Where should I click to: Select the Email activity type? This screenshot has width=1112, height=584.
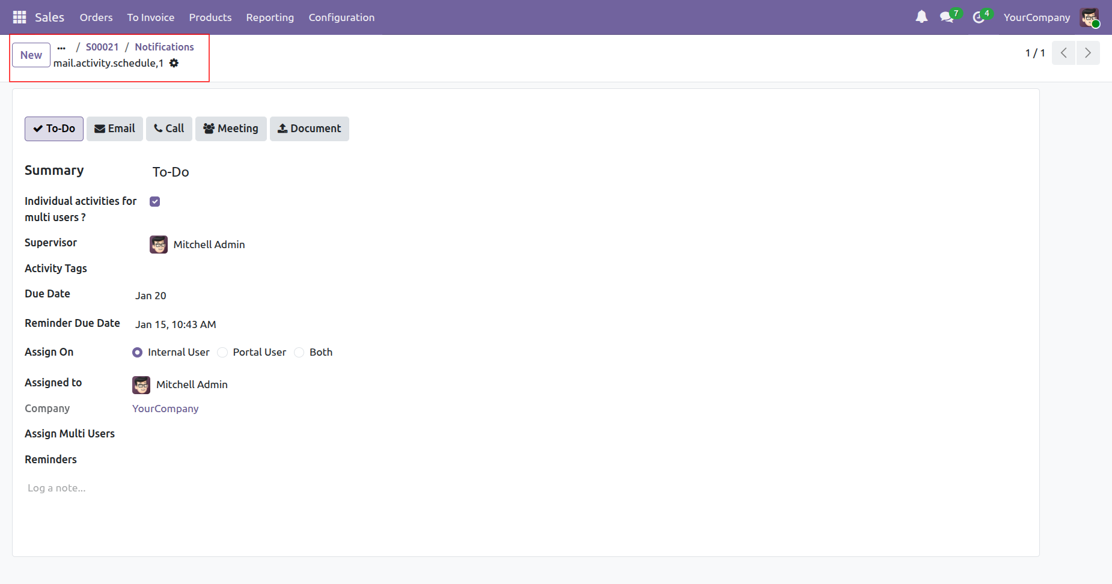(115, 129)
